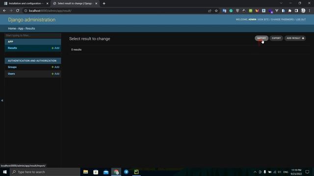Screen dimensions: 314x176
Task: Go to App breadcrumb
Action: (x=21, y=28)
